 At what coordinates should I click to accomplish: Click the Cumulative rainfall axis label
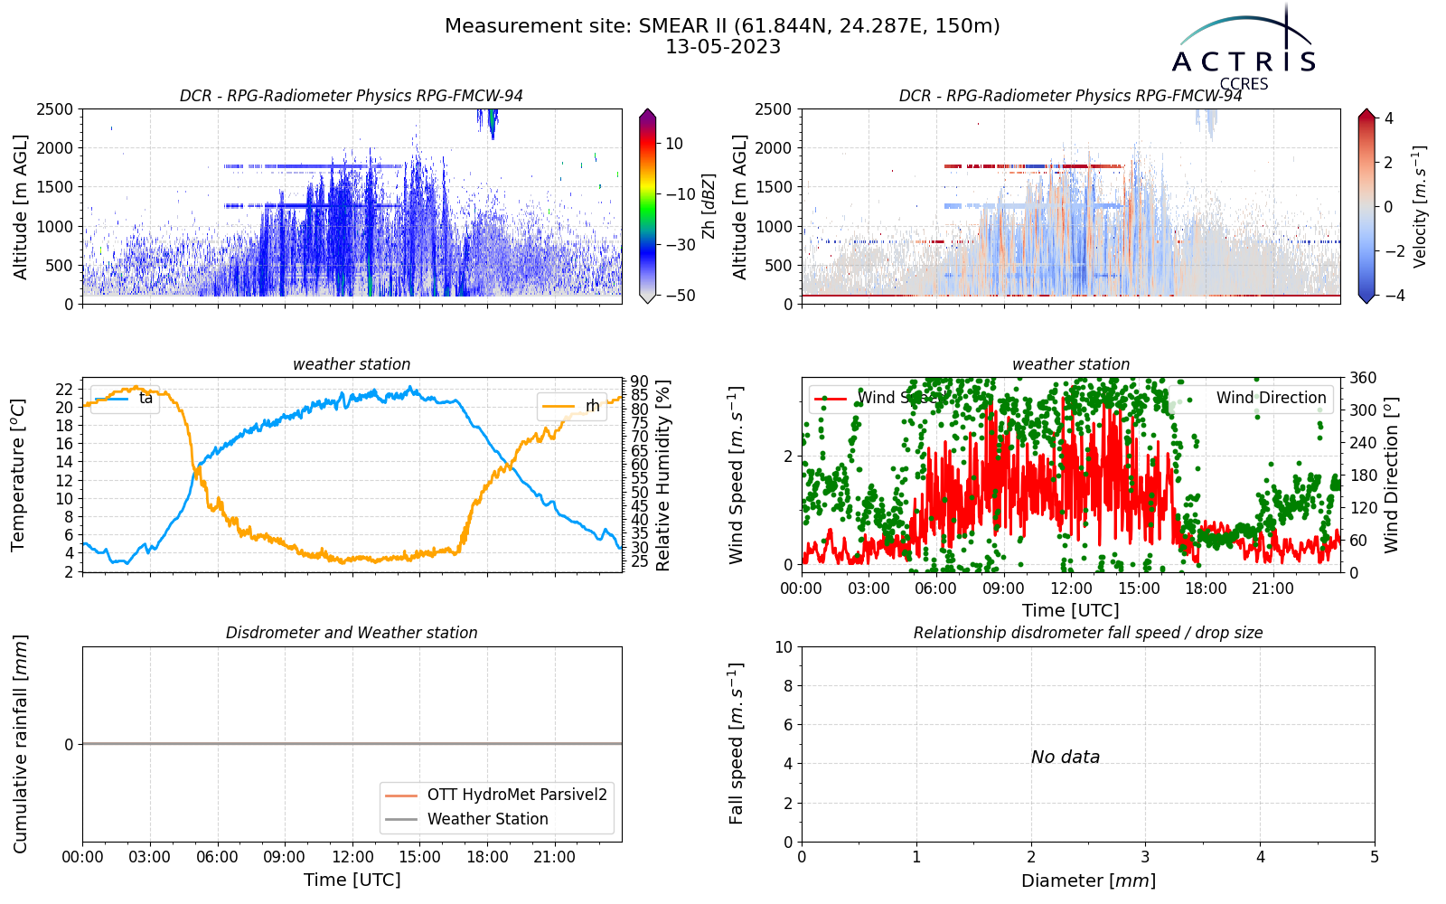[20, 744]
